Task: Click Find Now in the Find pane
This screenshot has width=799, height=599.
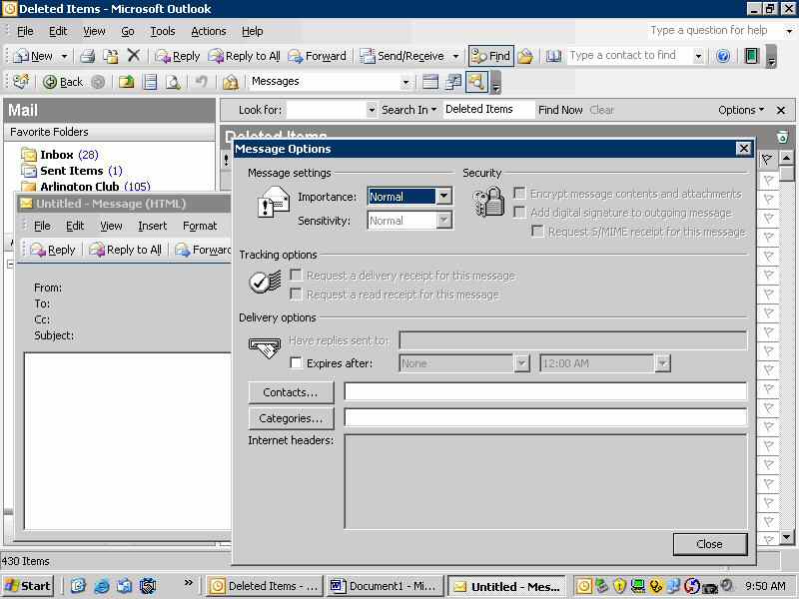Action: pyautogui.click(x=560, y=110)
